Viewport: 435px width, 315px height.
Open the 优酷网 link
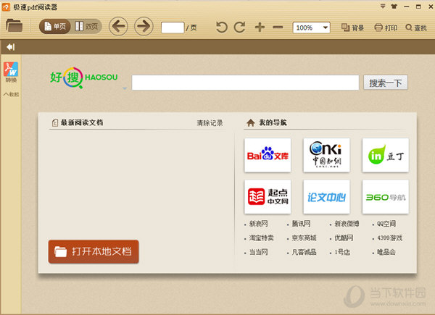point(344,238)
